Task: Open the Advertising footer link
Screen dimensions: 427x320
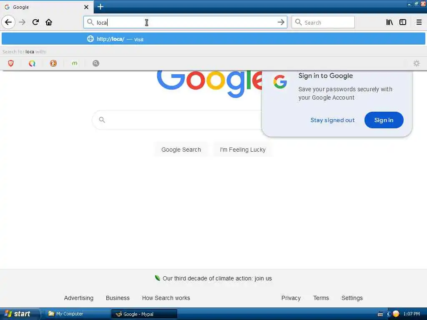Action: pos(79,298)
